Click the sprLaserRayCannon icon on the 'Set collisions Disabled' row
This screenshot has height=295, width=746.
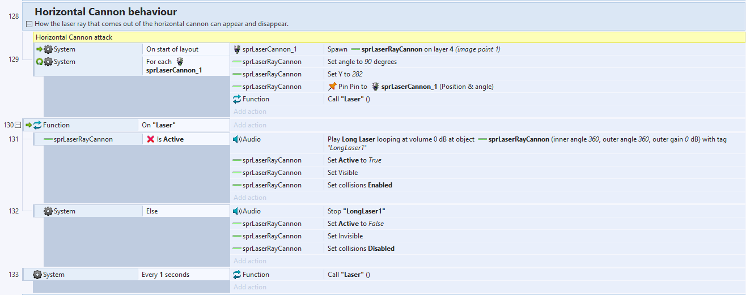(238, 249)
